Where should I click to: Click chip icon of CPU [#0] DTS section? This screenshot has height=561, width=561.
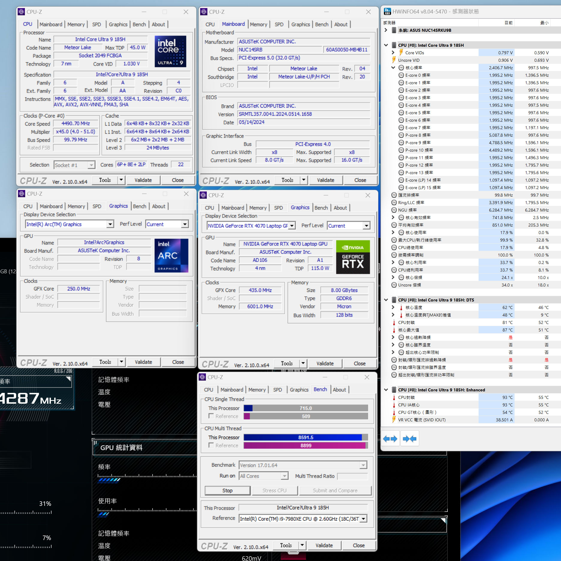click(x=394, y=300)
